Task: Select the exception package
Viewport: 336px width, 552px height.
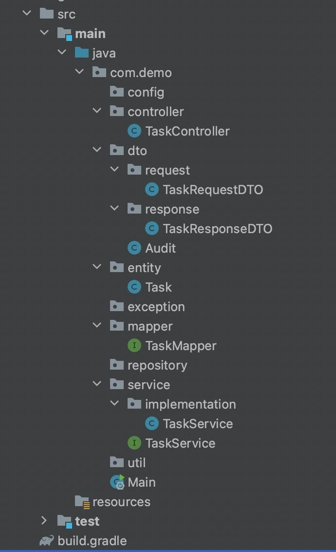Action: (156, 306)
